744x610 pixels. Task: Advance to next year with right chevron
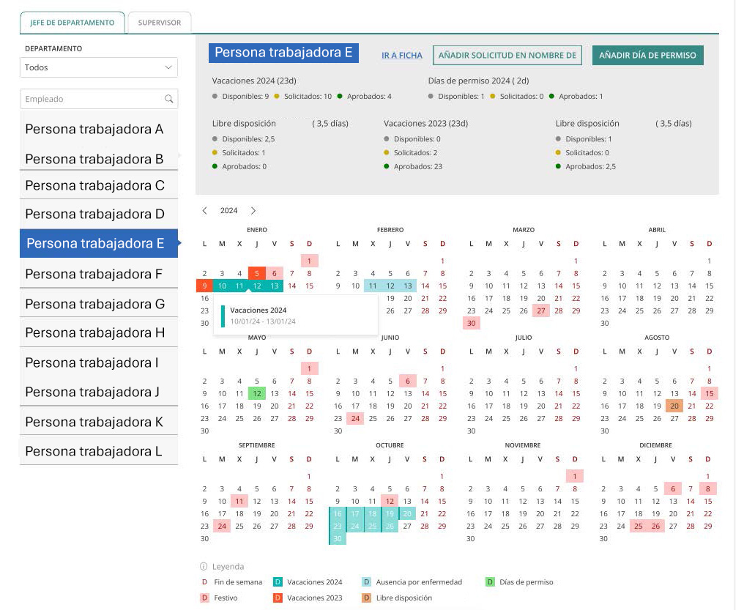(x=253, y=211)
